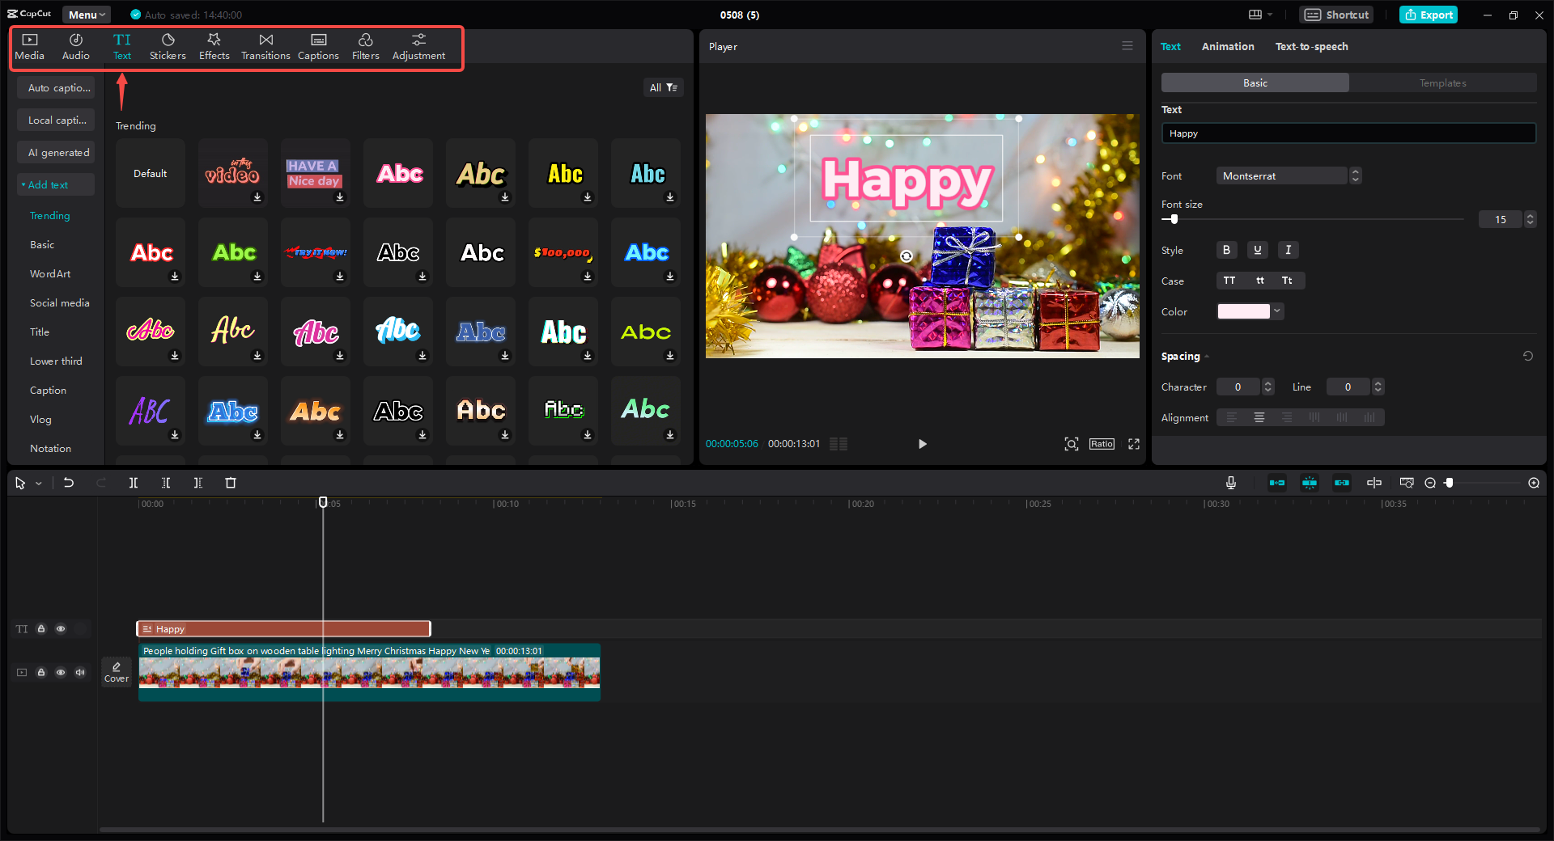Select the Transitions tool
Screen dimensions: 1554x841
coord(265,45)
